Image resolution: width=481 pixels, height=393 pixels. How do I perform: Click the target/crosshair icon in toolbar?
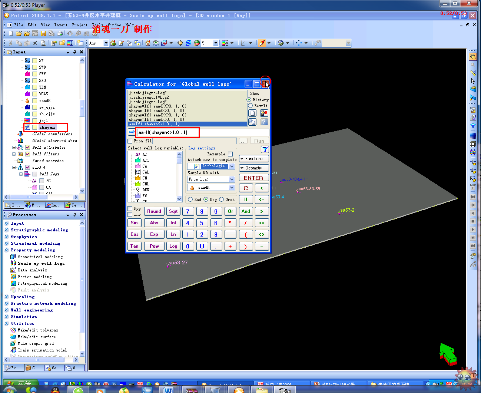point(180,43)
